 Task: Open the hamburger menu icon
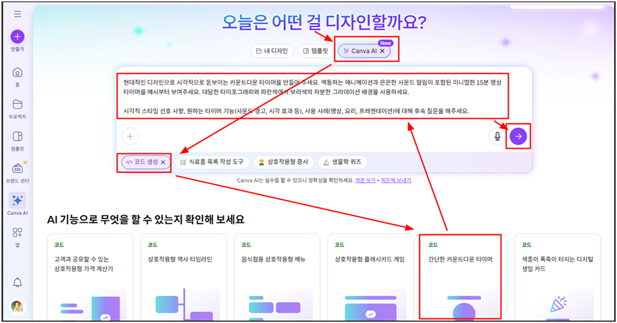coord(18,14)
